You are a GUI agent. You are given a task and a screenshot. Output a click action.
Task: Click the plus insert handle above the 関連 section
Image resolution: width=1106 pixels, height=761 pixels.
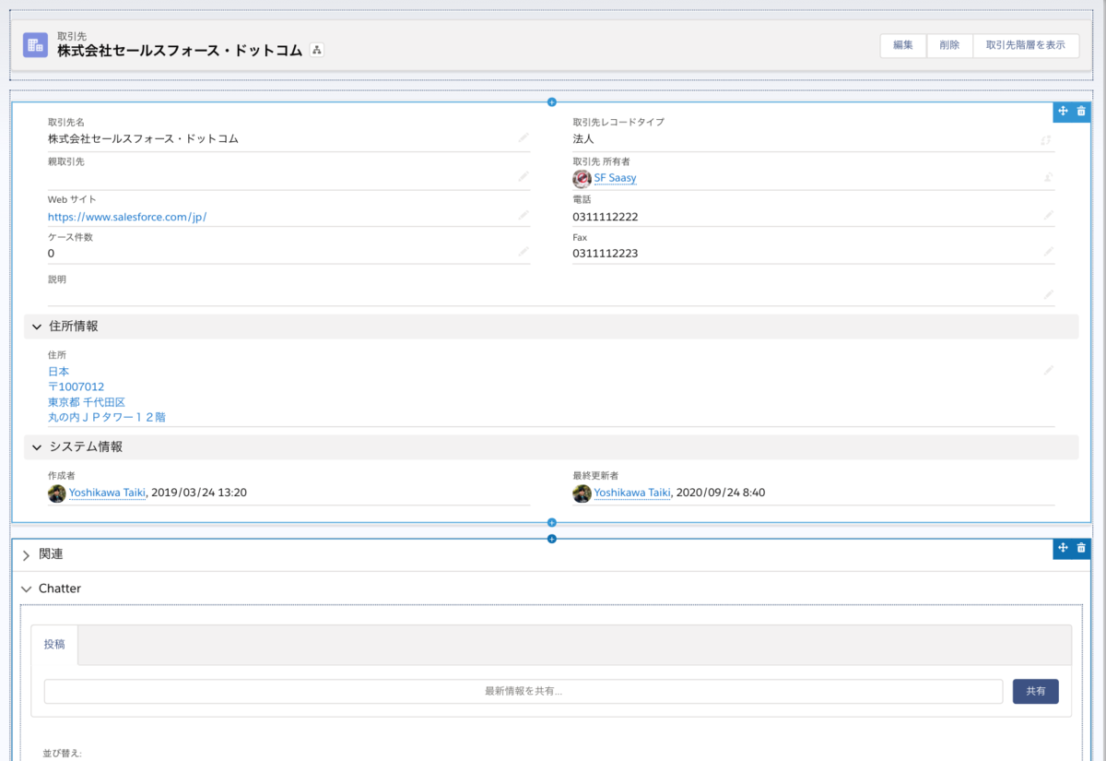tap(551, 539)
